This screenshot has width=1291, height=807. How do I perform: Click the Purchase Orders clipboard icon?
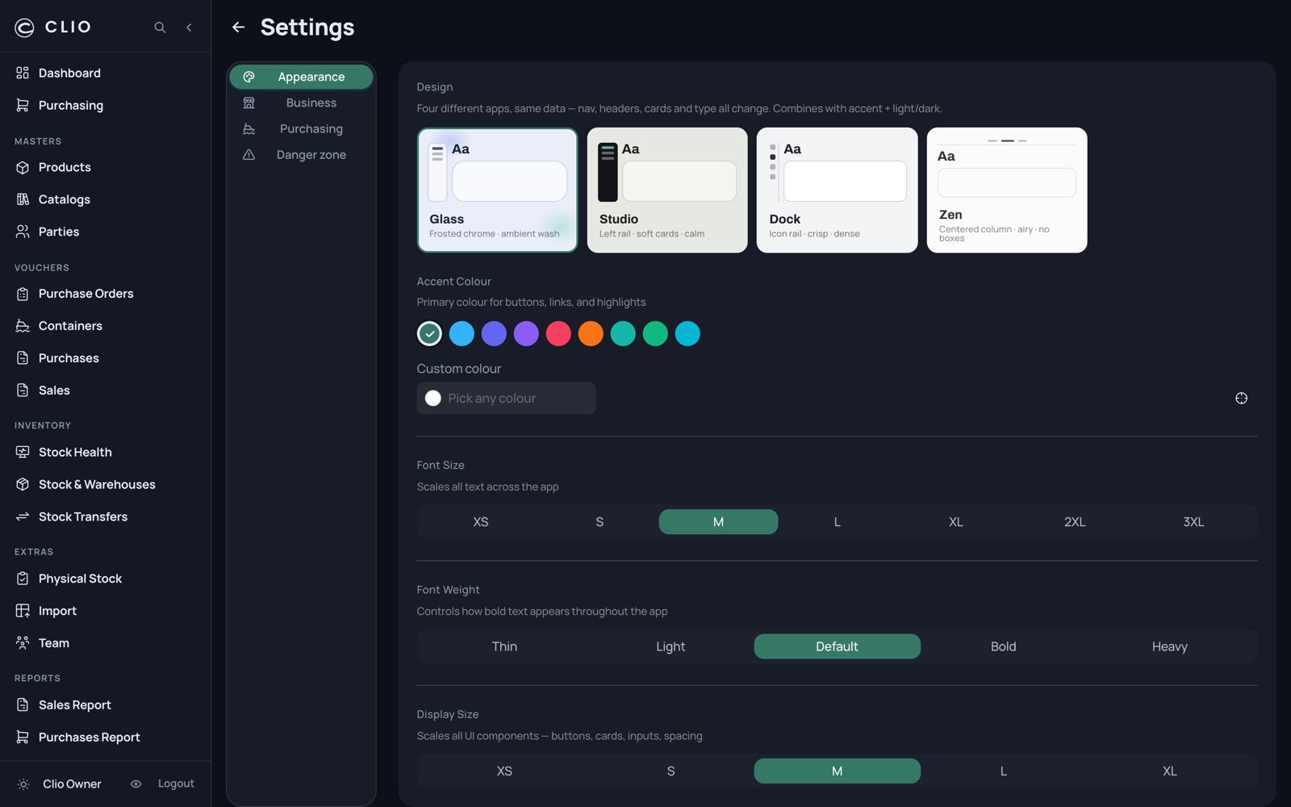(23, 294)
